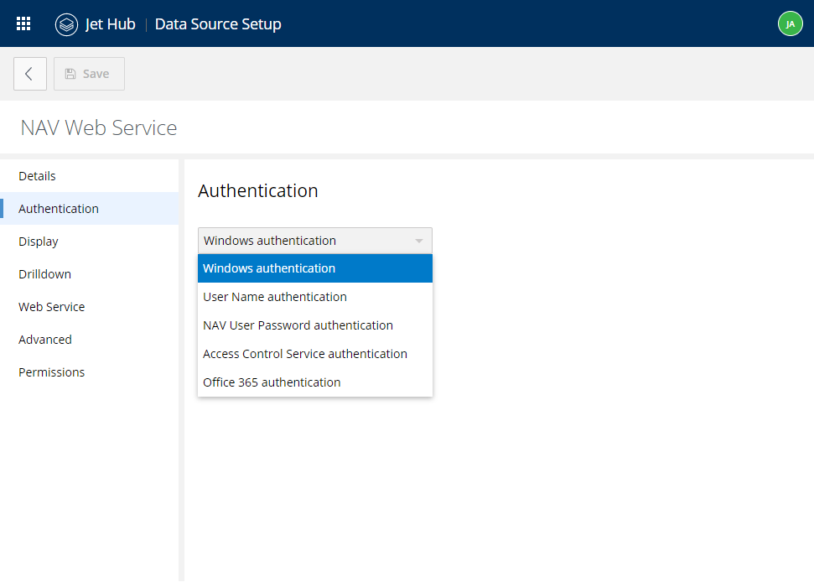Click the Jet Hub logo icon

coord(66,24)
